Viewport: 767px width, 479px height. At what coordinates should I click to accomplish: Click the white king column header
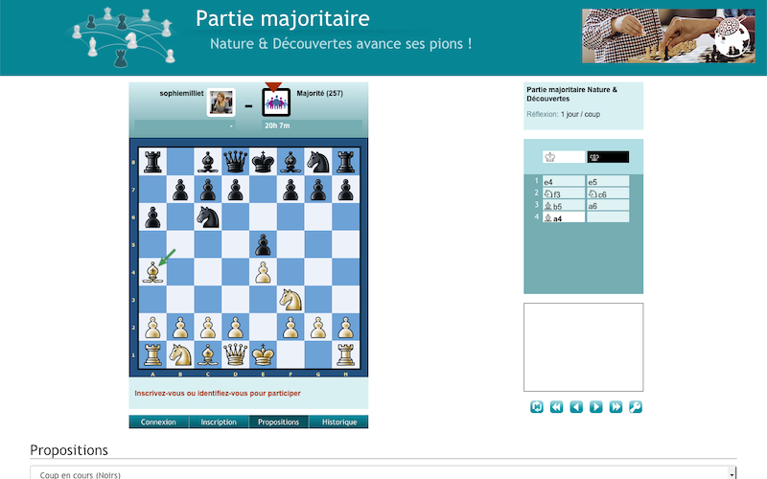pyautogui.click(x=564, y=157)
